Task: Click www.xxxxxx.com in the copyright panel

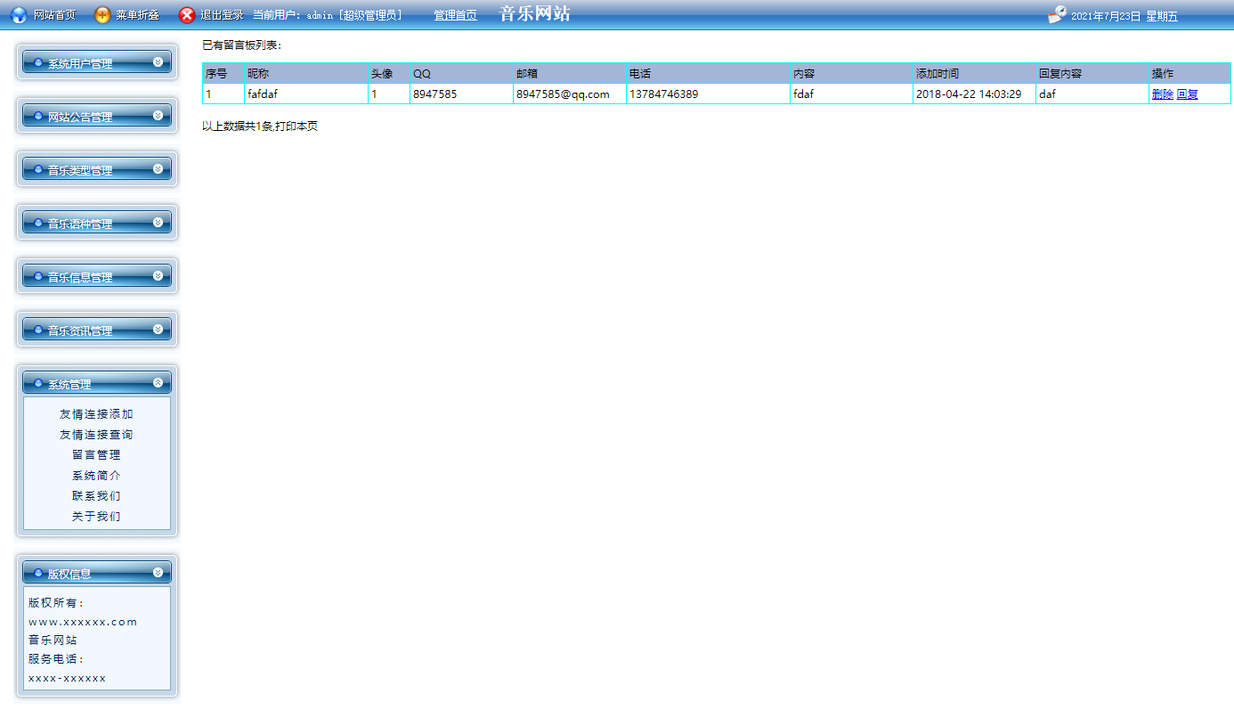Action: pyautogui.click(x=83, y=622)
